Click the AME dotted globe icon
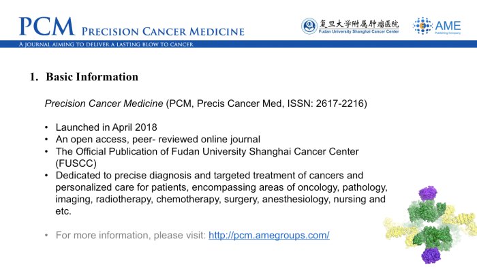The height and width of the screenshot is (269, 477). point(422,26)
